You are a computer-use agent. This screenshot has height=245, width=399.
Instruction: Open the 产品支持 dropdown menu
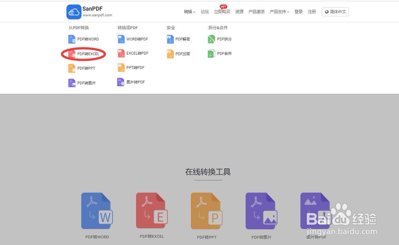coord(278,12)
